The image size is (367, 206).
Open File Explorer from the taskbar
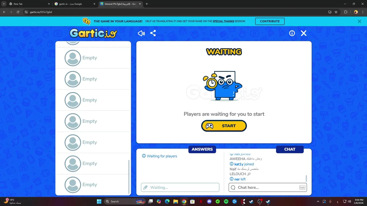175,201
